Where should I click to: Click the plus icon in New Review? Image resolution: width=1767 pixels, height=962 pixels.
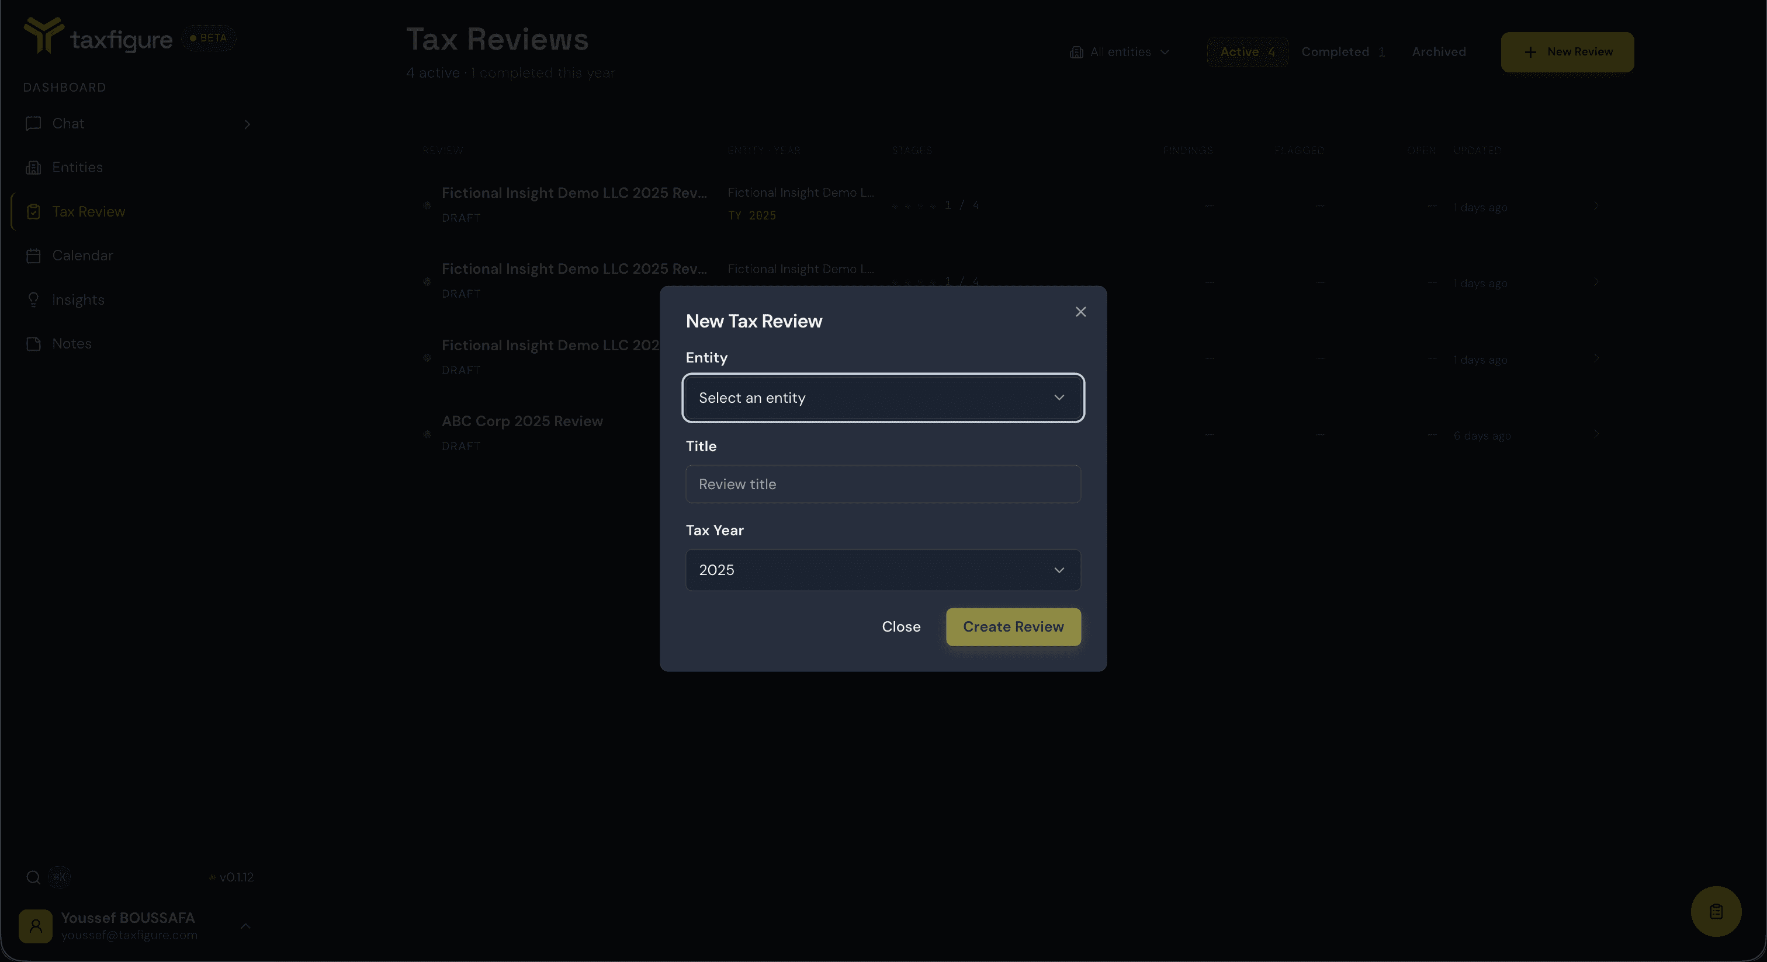(1530, 52)
